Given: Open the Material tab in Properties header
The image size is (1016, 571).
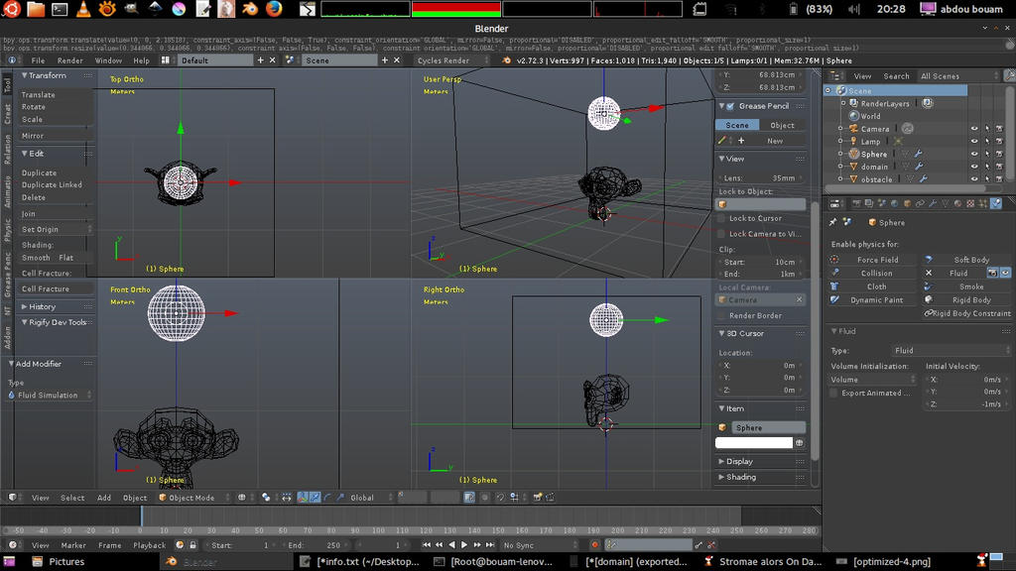Looking at the screenshot, I should pos(957,203).
